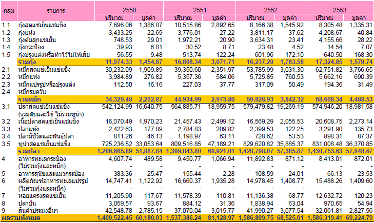
Task: Click the รวมหมึก subtotal row label
Action: [x=30, y=97]
